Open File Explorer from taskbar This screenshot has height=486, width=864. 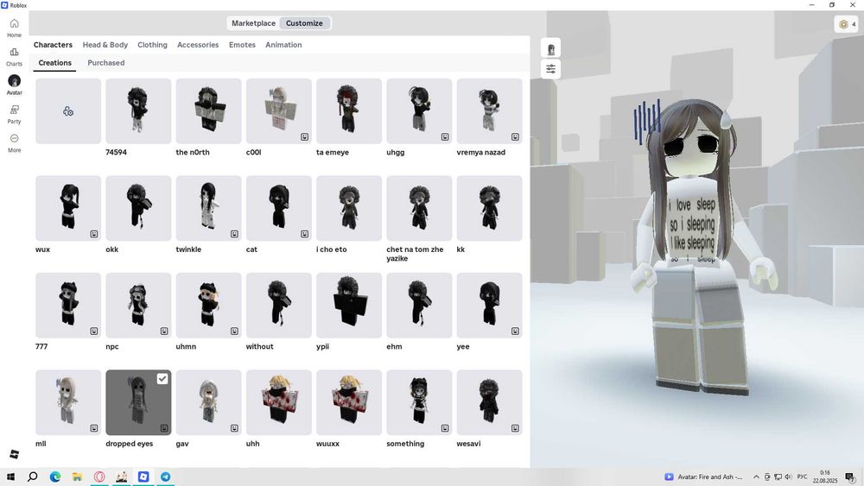[77, 477]
